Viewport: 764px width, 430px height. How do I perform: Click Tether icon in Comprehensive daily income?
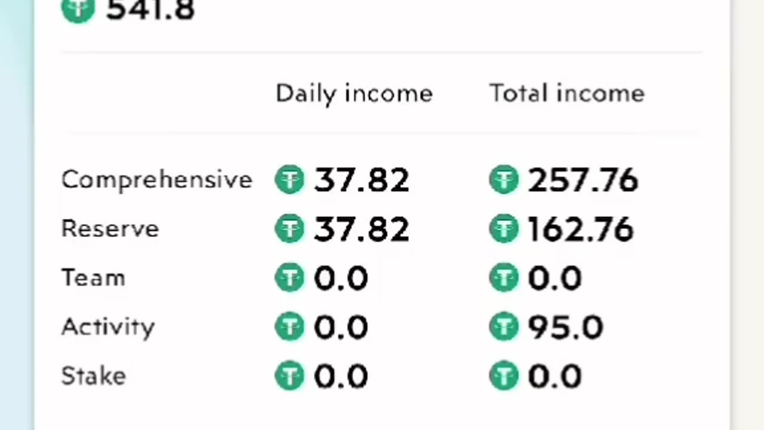point(289,180)
